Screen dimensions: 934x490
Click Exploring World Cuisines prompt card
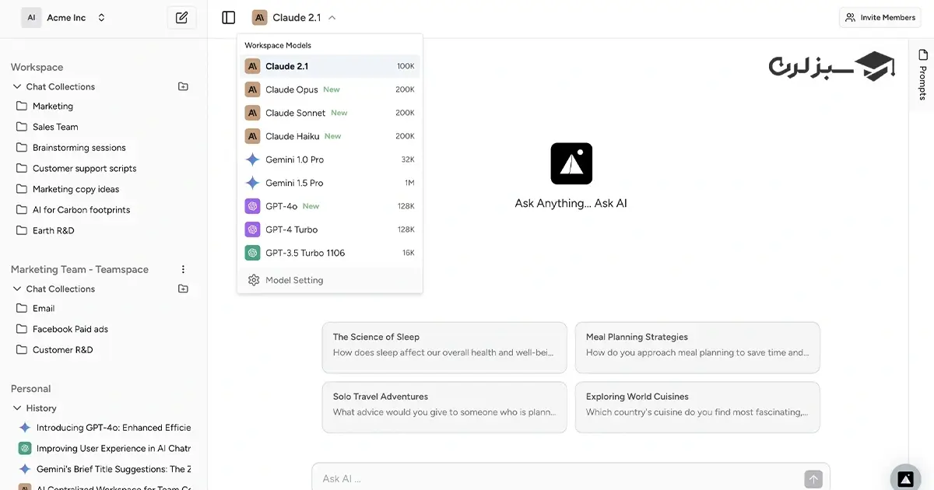tap(697, 407)
